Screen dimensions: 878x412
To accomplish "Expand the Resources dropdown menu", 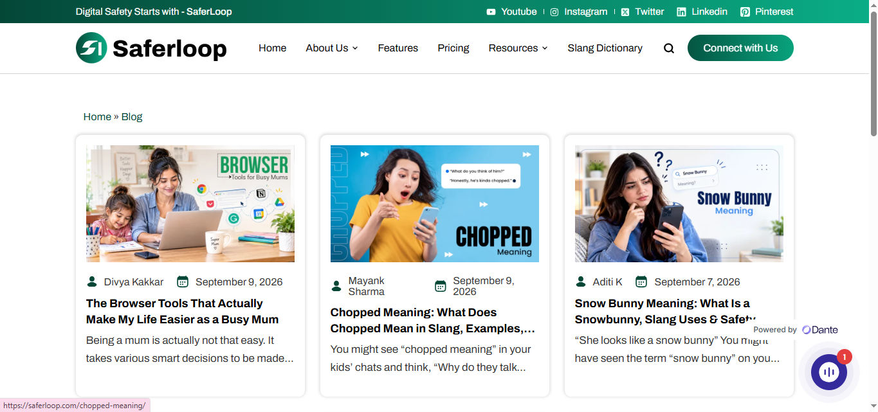I will tap(518, 48).
